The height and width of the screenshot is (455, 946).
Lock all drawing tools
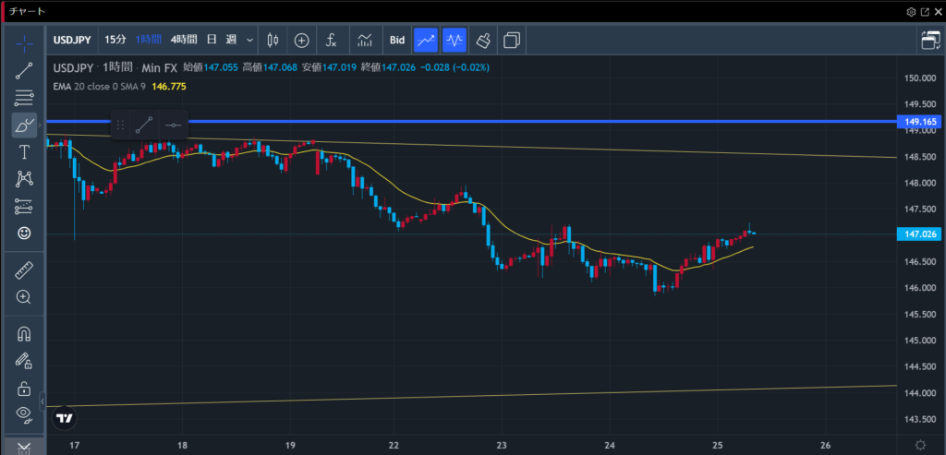click(x=24, y=388)
